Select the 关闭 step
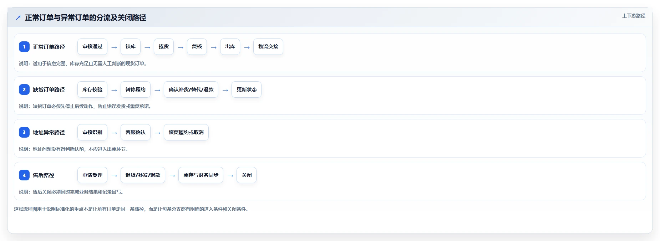Screen dimensions: 660x241 (x=247, y=175)
